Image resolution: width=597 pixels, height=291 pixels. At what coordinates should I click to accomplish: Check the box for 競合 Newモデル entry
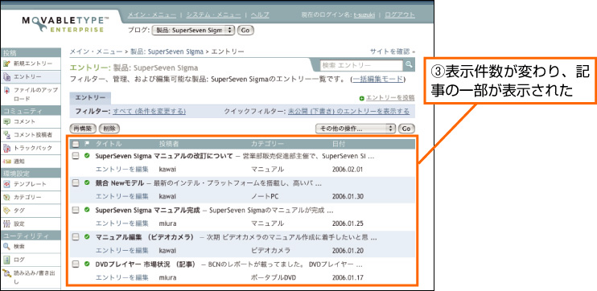[76, 183]
